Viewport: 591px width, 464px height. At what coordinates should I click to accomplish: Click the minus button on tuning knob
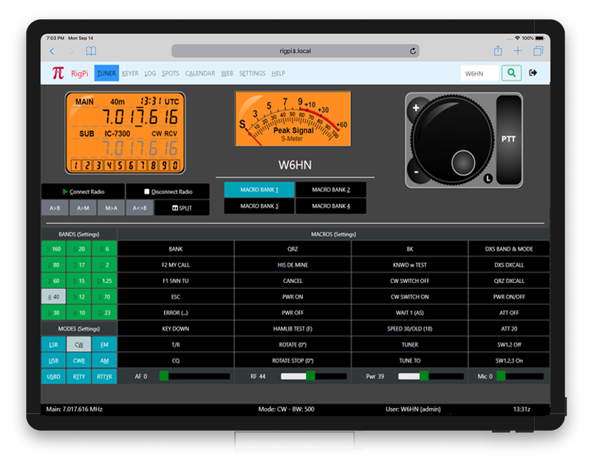pyautogui.click(x=416, y=172)
